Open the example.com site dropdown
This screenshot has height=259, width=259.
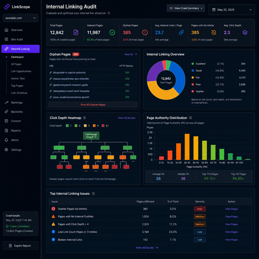[20, 18]
